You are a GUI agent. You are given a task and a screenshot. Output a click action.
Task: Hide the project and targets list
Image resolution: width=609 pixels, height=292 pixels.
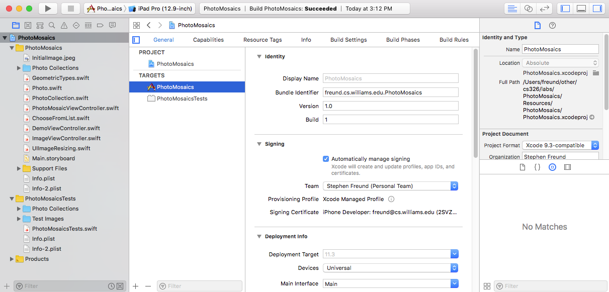point(136,40)
